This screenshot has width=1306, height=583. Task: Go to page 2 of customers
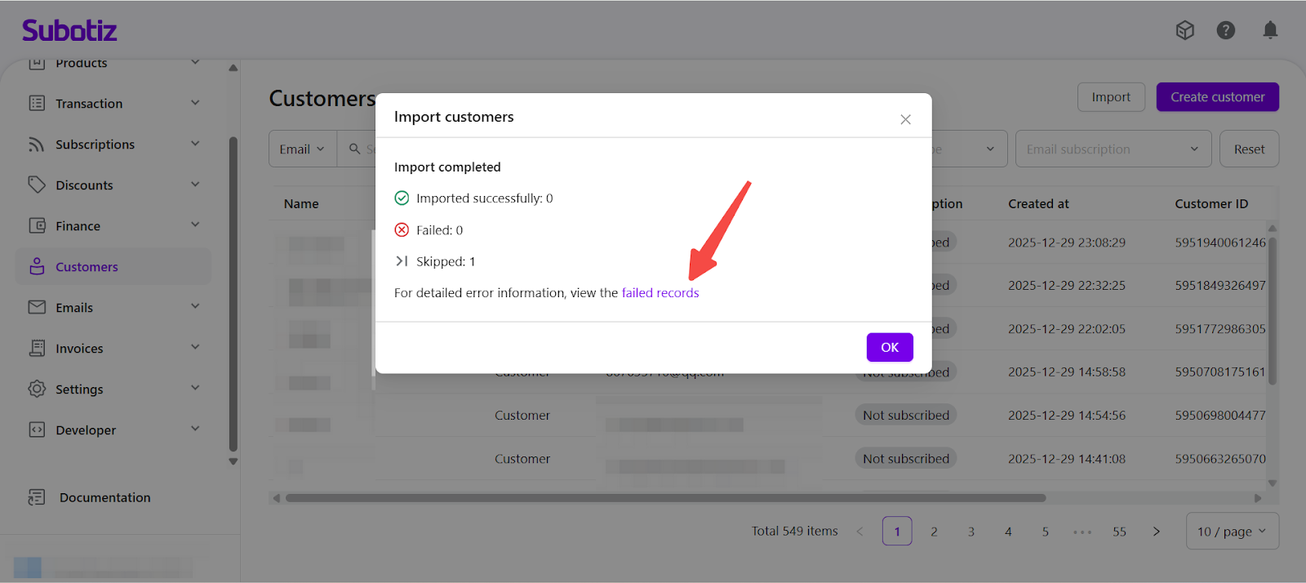pos(934,532)
